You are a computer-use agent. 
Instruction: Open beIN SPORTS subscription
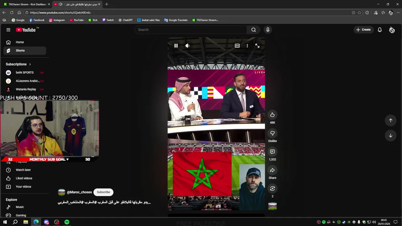coord(25,73)
